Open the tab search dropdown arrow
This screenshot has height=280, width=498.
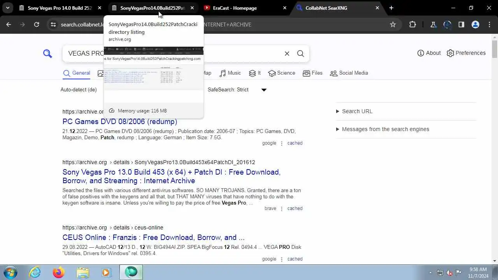click(8, 8)
